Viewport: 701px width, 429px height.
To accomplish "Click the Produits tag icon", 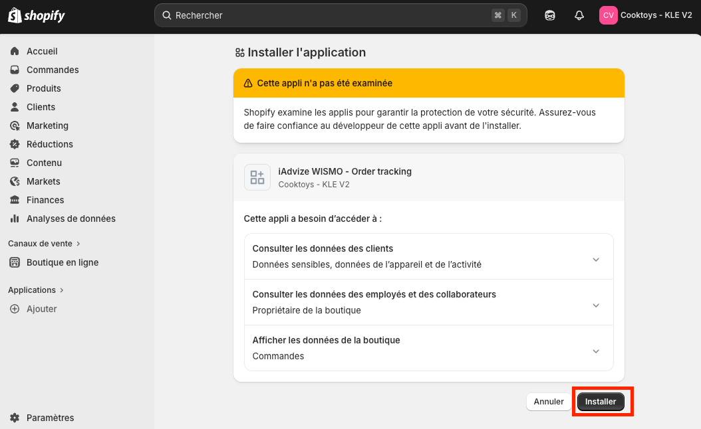I will [x=15, y=88].
